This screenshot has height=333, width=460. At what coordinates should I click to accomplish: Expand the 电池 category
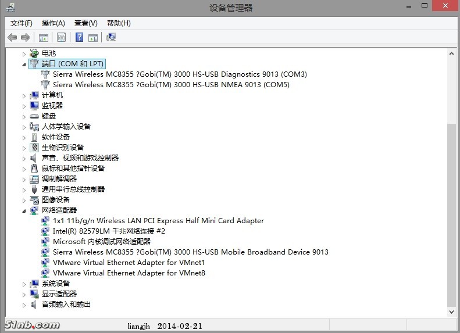click(24, 53)
